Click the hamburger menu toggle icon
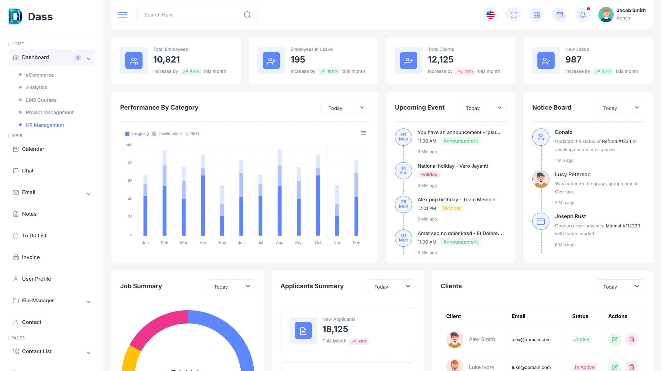Screen dimensions: 661x371 [x=123, y=15]
